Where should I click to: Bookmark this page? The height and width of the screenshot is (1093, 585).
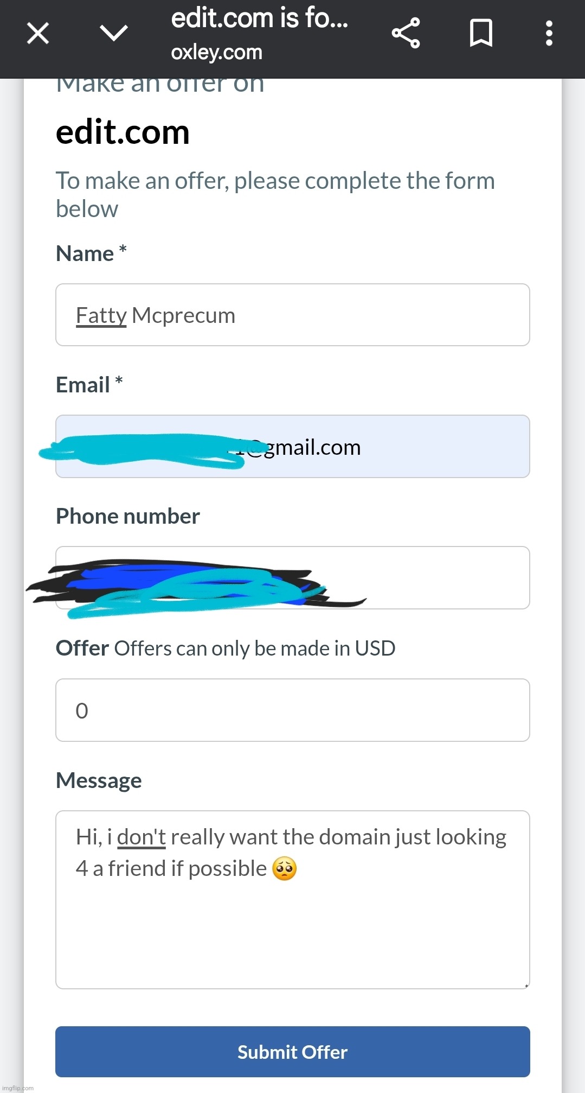tap(481, 33)
